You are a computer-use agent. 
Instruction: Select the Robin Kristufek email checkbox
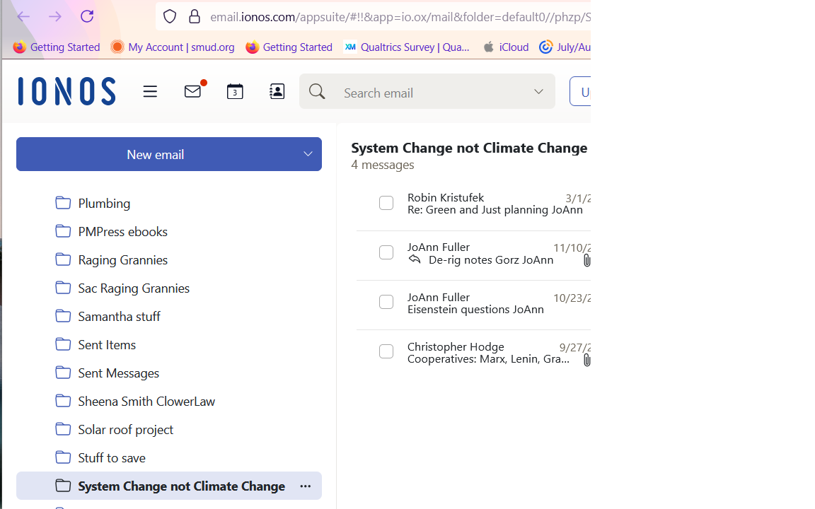pos(386,203)
